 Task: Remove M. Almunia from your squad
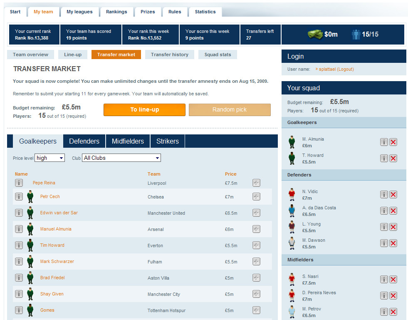click(393, 142)
